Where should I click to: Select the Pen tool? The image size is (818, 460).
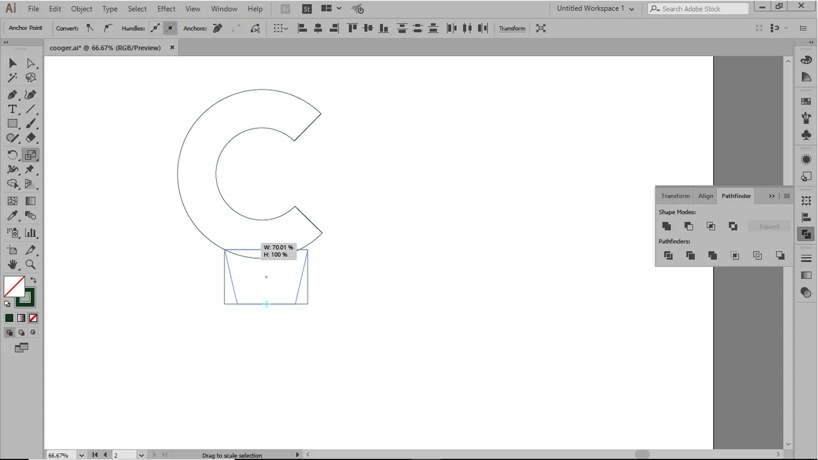tap(13, 95)
